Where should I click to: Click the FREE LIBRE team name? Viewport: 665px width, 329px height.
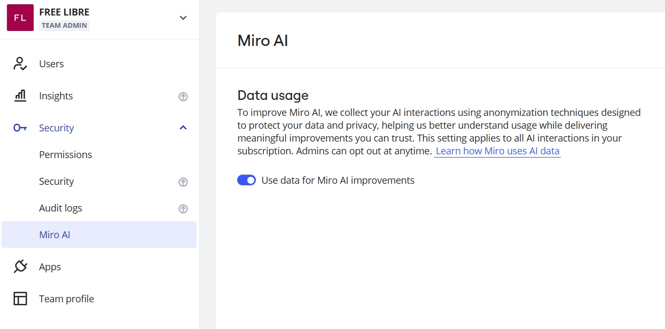64,12
